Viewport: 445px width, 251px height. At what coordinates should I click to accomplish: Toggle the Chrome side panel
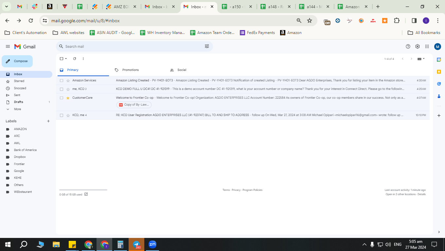point(414,21)
